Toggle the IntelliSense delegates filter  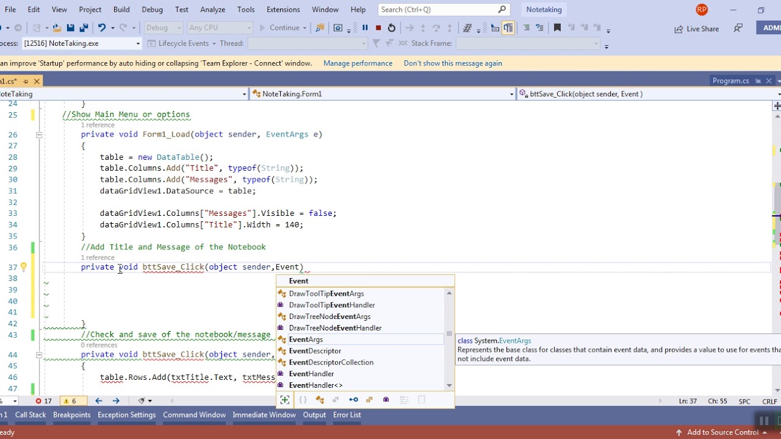tap(386, 400)
